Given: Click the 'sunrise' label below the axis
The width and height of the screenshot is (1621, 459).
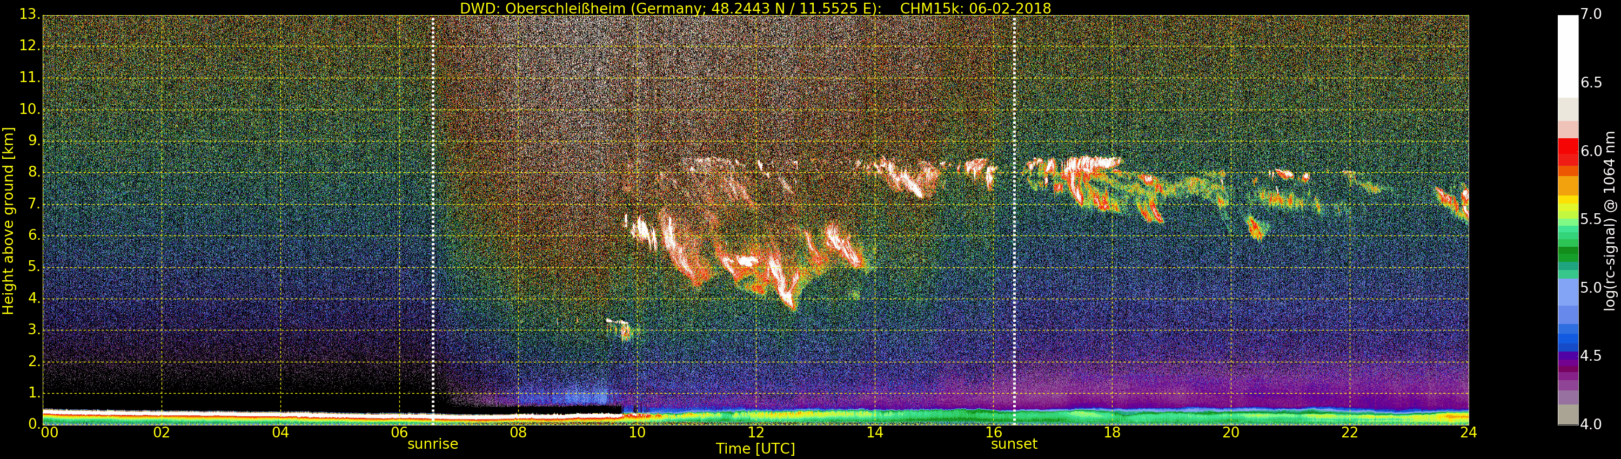Looking at the screenshot, I should click(433, 444).
